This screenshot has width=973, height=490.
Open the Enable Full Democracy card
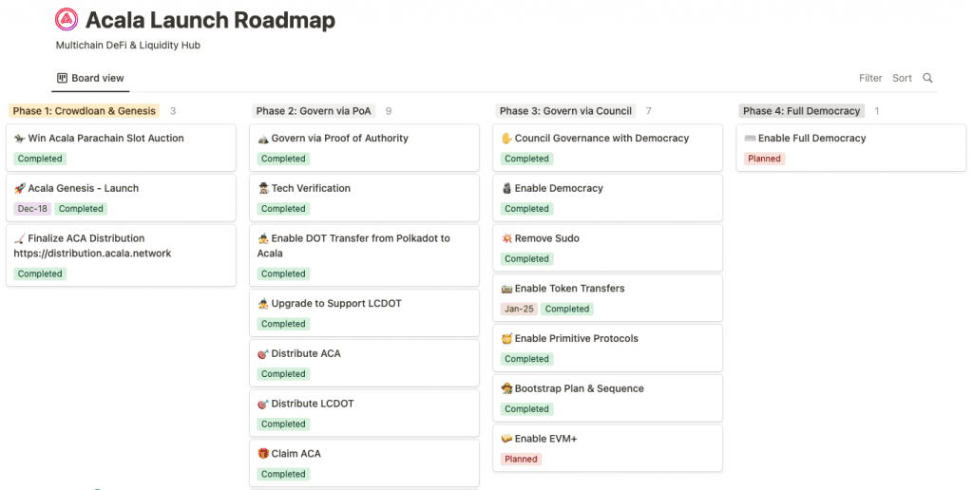pos(850,147)
